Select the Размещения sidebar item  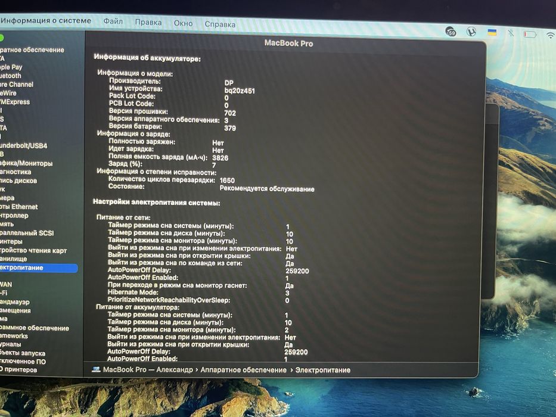click(15, 310)
